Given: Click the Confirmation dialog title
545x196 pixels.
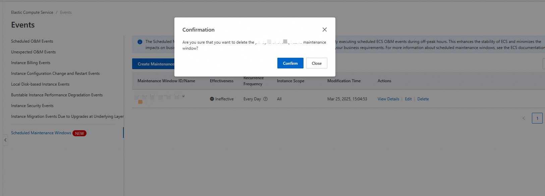Looking at the screenshot, I should 199,30.
